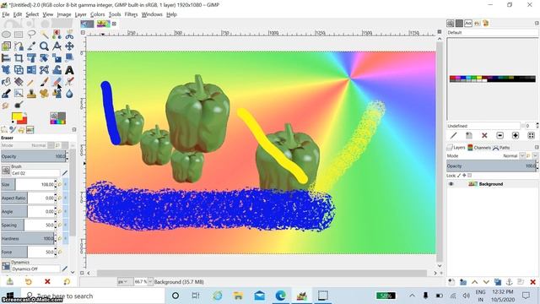Select the Color Picker eyedropper tool
The height and width of the screenshot is (304, 540).
click(x=31, y=46)
